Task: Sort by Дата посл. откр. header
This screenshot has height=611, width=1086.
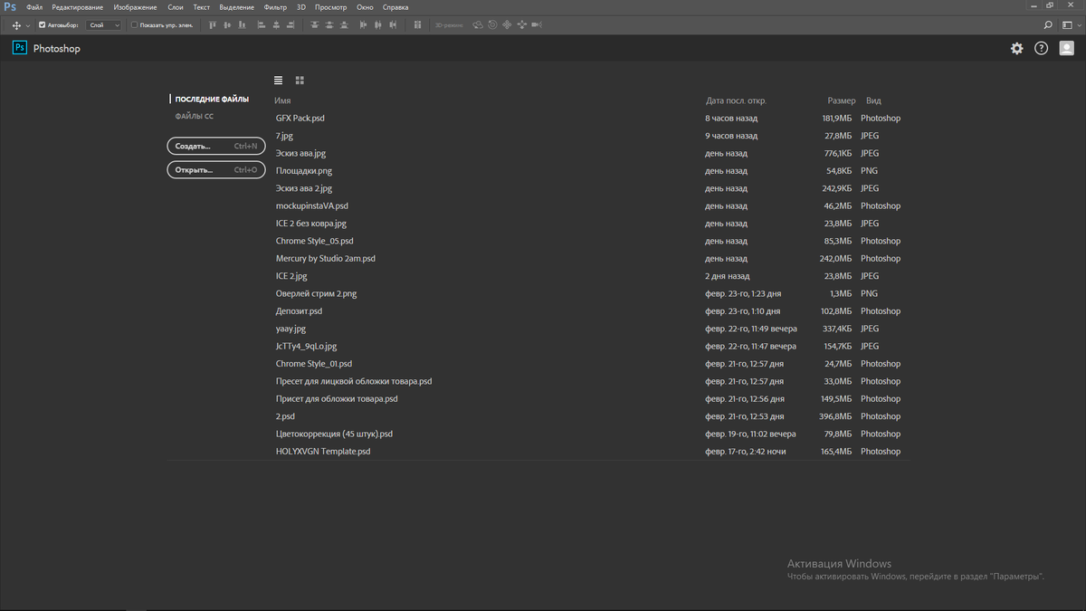Action: [736, 100]
